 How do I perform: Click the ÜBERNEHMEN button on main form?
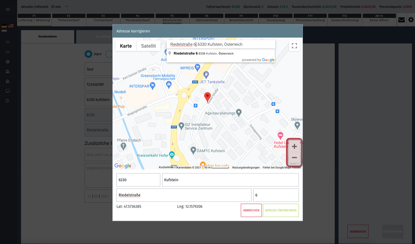393,232
